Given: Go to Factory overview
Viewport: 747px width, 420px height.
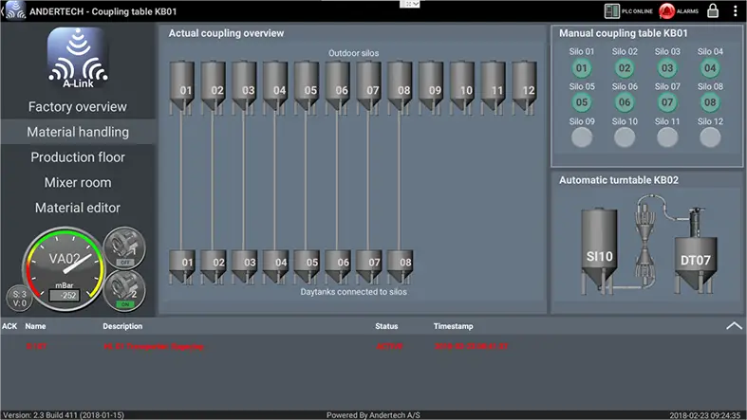Looking at the screenshot, I should [77, 107].
